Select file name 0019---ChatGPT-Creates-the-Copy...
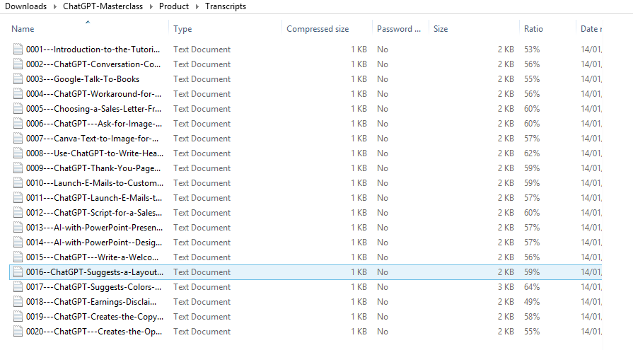 [95, 317]
